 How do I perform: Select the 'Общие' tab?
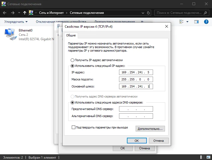click(71, 35)
